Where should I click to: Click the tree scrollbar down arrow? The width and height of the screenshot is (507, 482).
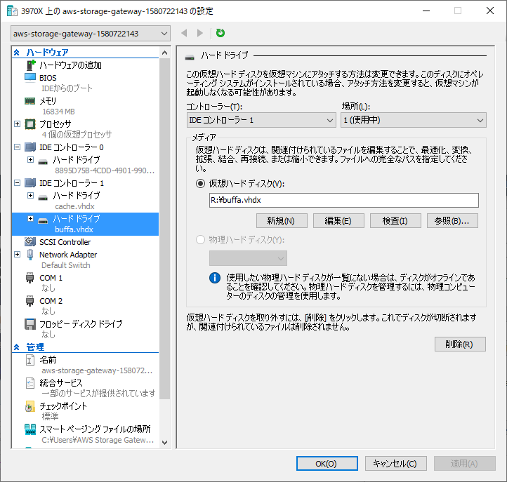164,442
